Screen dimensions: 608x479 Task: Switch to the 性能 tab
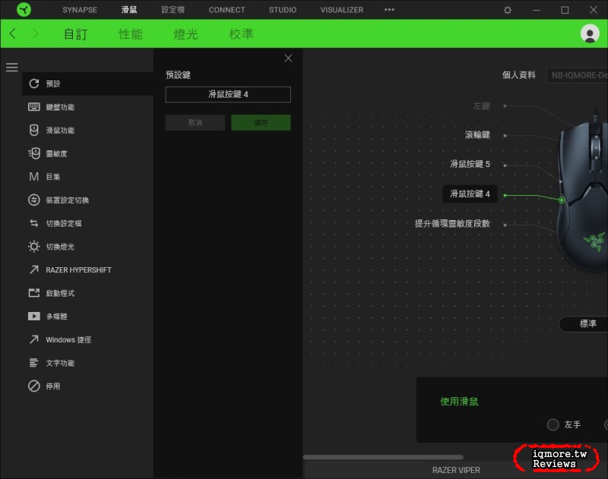coord(131,34)
